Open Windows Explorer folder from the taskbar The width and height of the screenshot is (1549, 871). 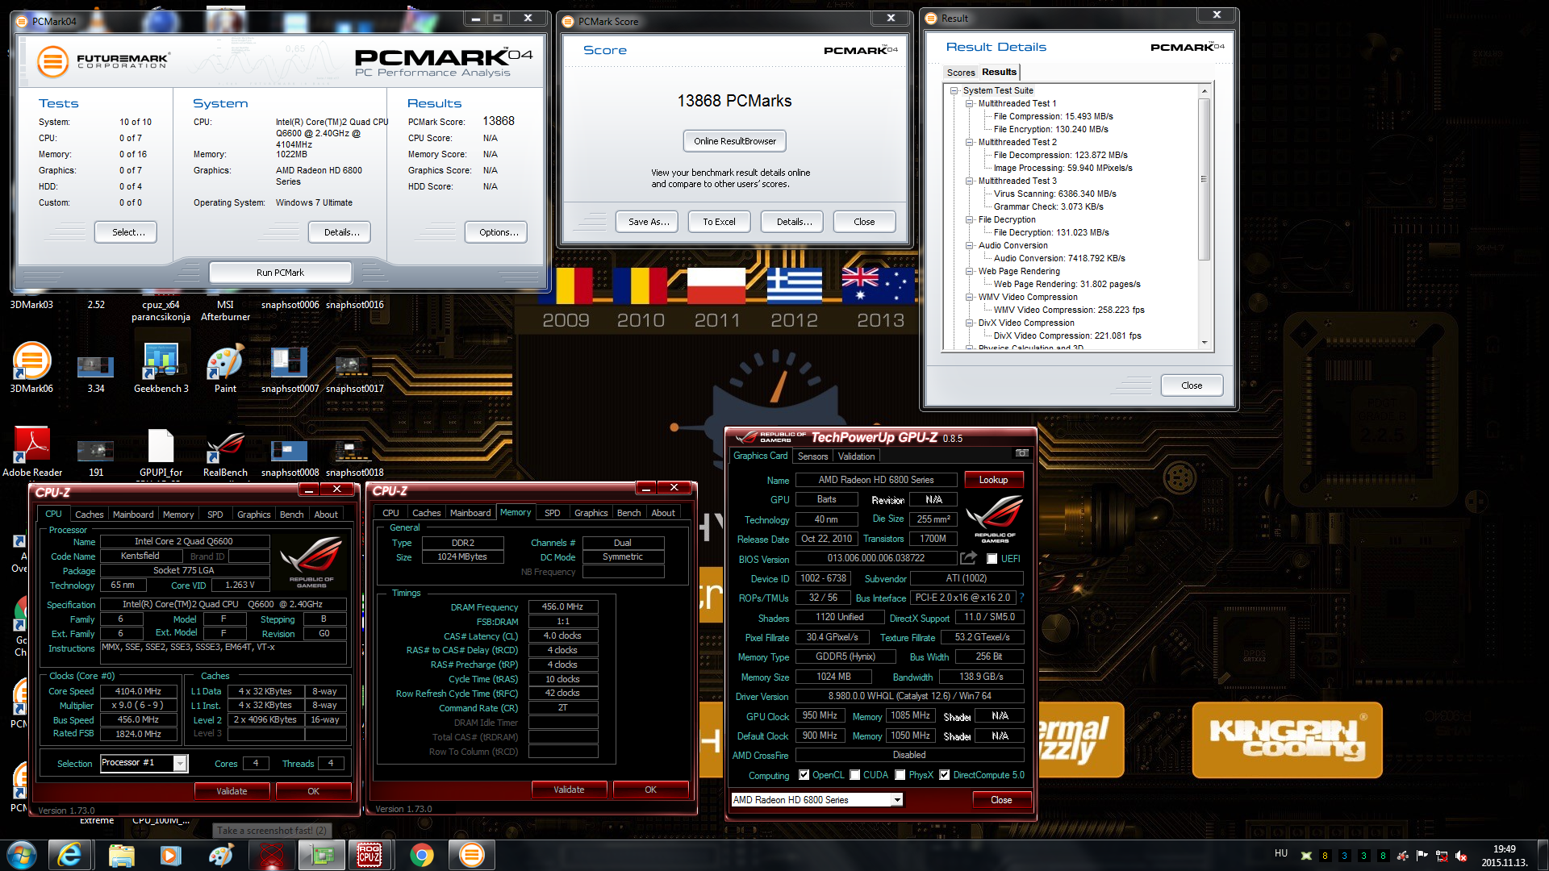click(x=121, y=855)
